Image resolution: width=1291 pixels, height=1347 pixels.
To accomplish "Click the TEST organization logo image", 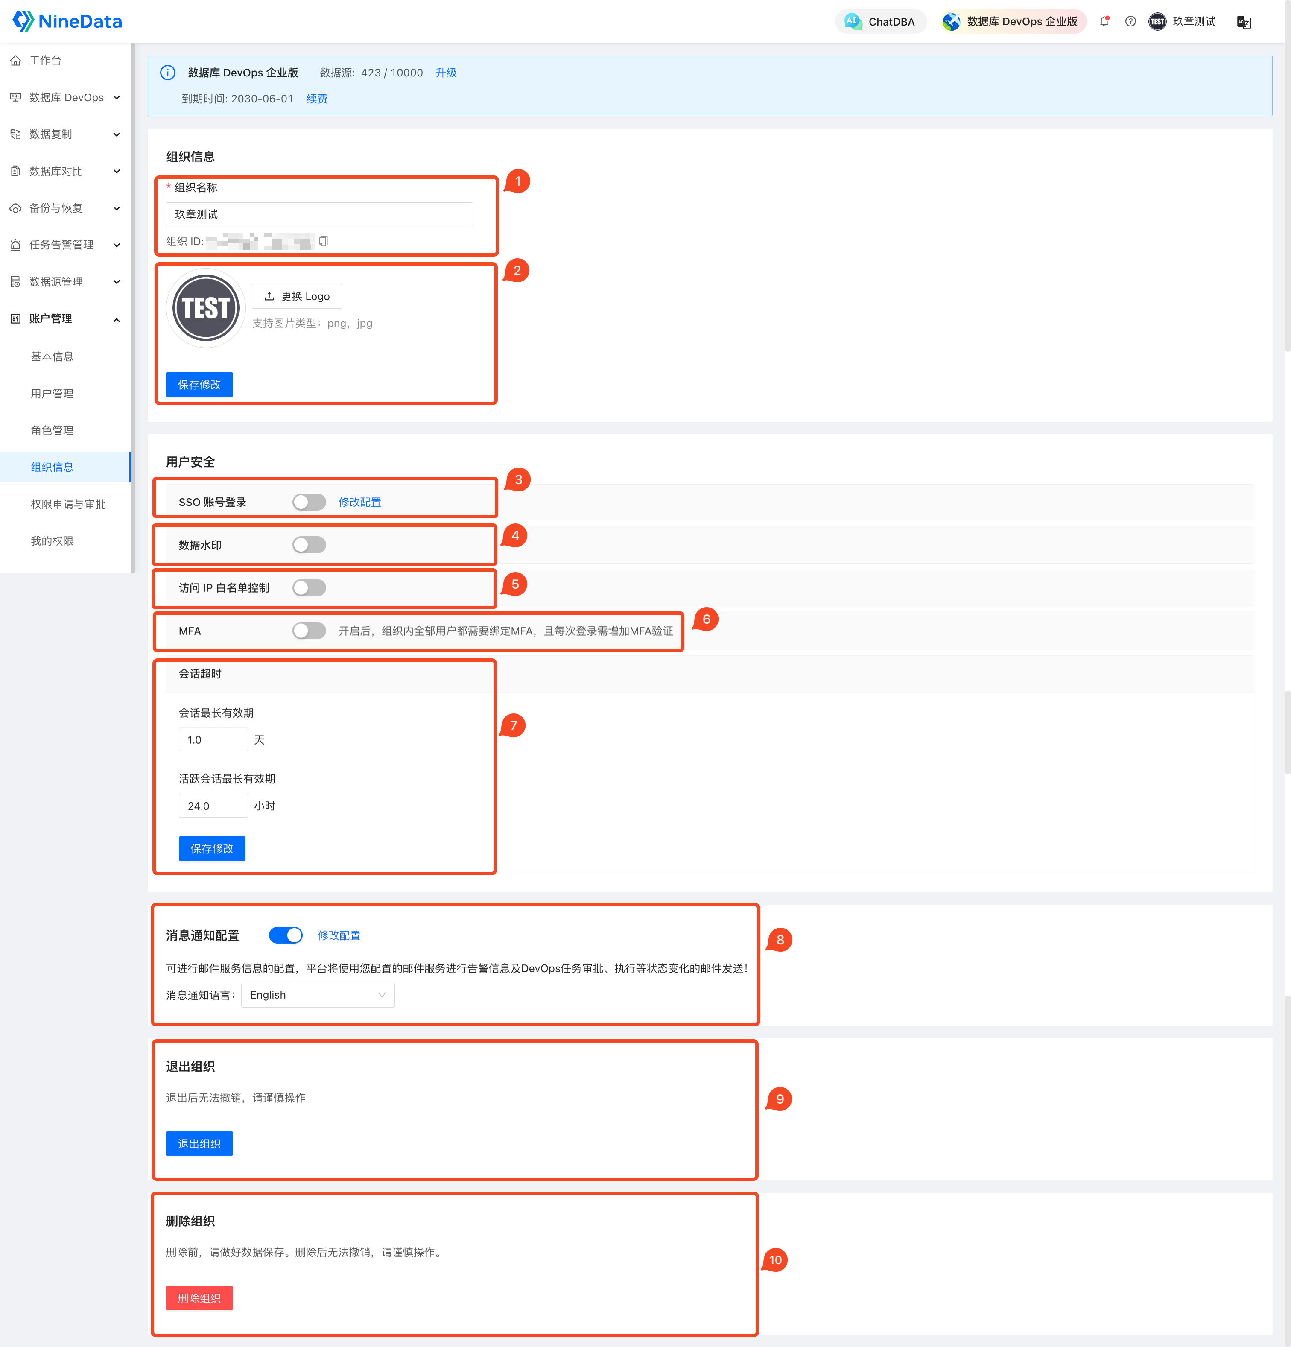I will [205, 308].
